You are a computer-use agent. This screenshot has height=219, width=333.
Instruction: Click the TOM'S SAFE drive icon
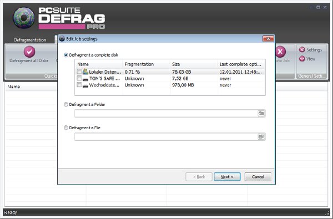85,79
